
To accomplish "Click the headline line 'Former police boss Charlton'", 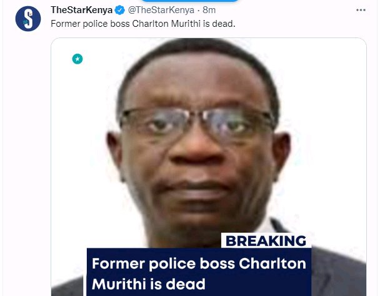I will coord(199,264).
